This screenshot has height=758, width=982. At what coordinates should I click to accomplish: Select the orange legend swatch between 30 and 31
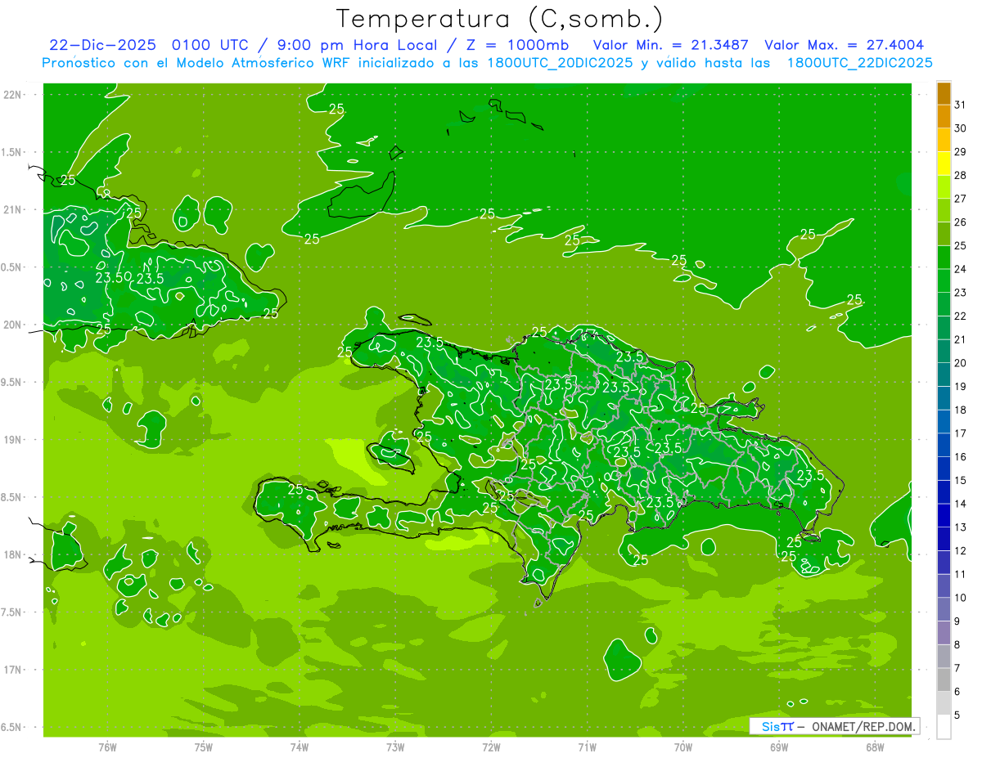pyautogui.click(x=944, y=117)
